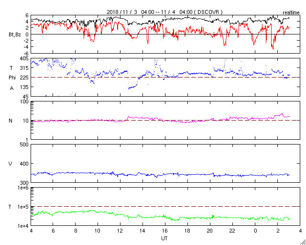Screen dimensions: 306x245
Task: Click the '400' velocity tick label
Action: (x=24, y=164)
